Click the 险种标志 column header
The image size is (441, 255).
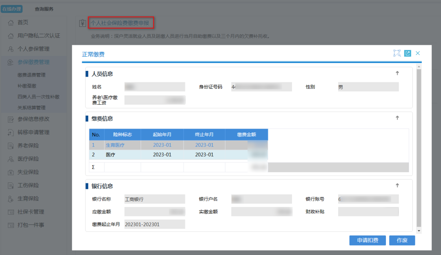pyautogui.click(x=122, y=135)
